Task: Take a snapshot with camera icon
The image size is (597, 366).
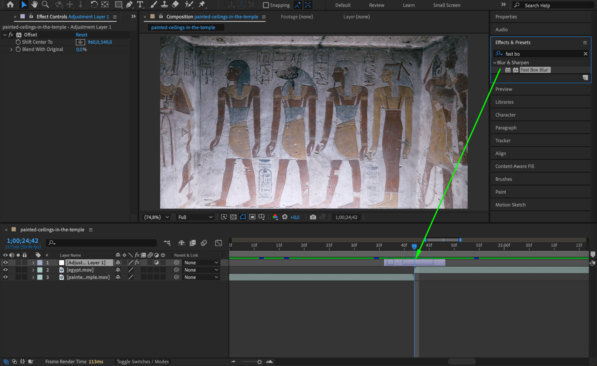Action: (313, 217)
